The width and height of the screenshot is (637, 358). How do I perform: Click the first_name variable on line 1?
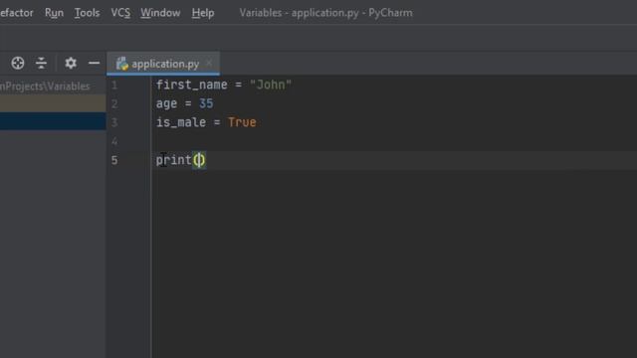pos(192,85)
